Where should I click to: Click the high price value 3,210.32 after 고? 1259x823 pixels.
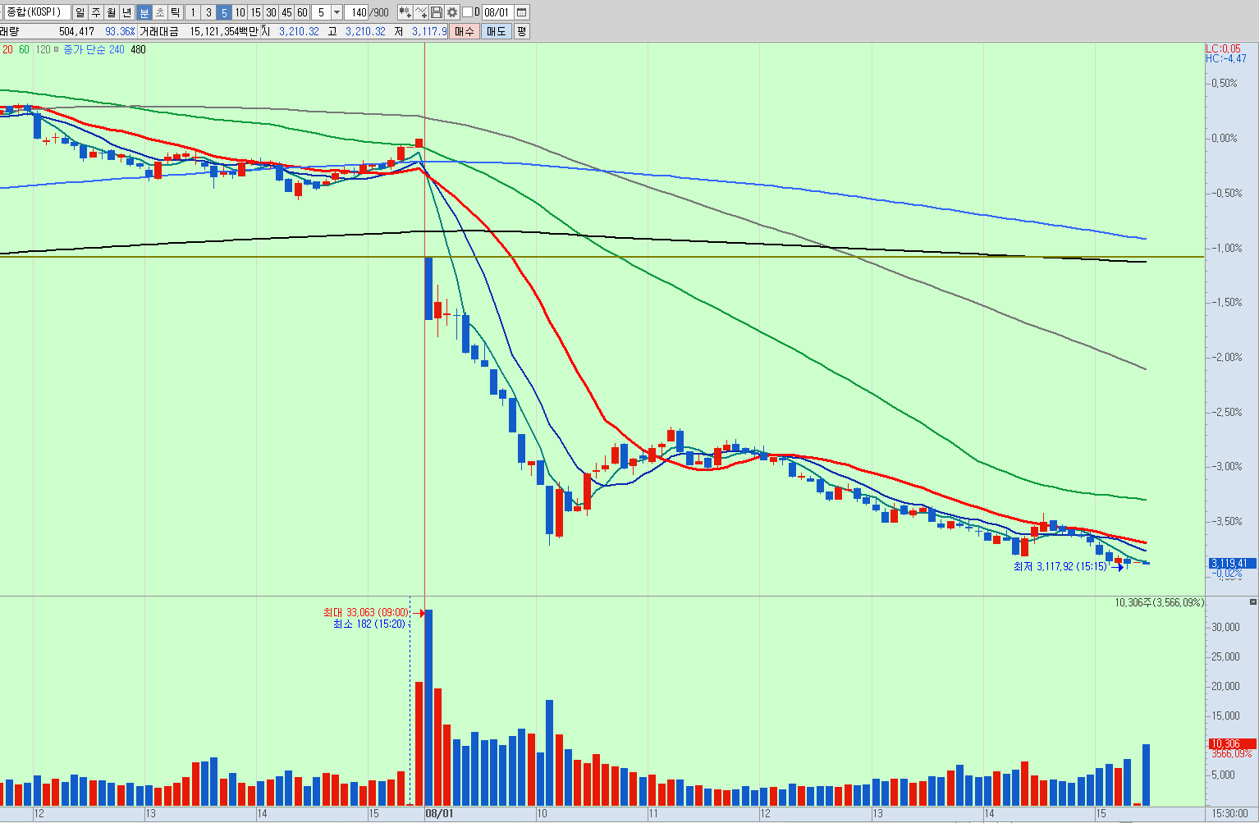365,31
